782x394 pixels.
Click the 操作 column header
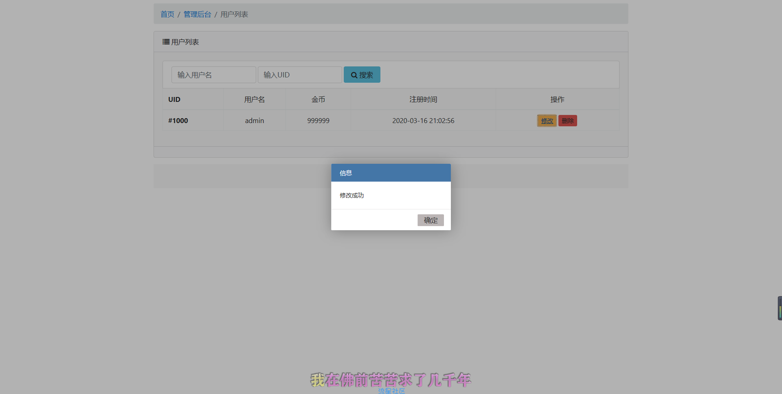click(x=557, y=99)
